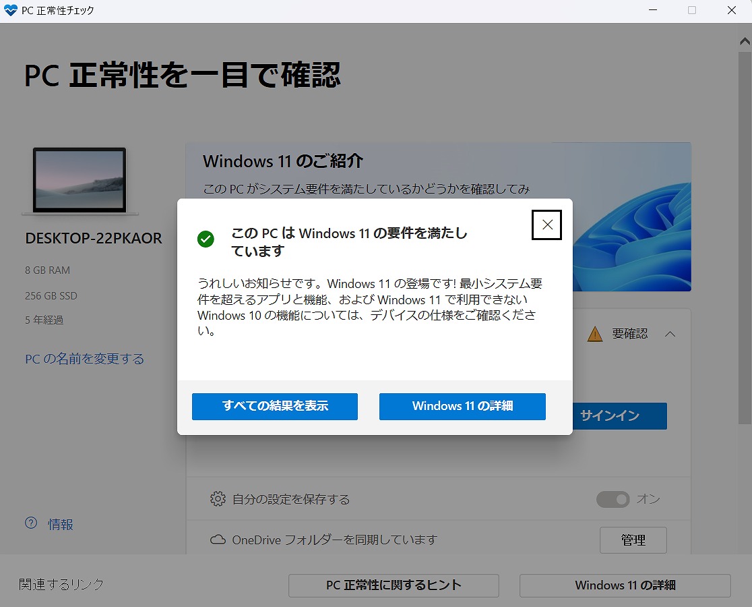Click the laptop thumbnail image
752x607 pixels.
(x=80, y=181)
